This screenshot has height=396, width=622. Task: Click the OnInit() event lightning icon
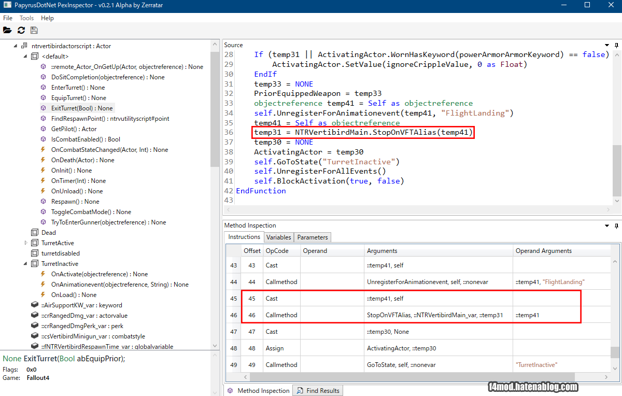click(x=44, y=171)
